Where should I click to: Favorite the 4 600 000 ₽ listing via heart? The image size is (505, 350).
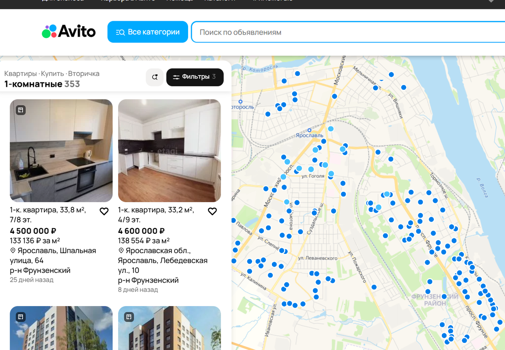tap(213, 211)
